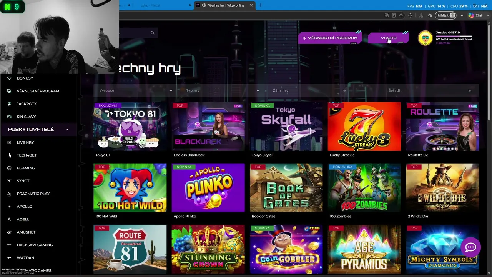Click the purple Věrnostní program button
492x277 pixels.
click(x=329, y=38)
